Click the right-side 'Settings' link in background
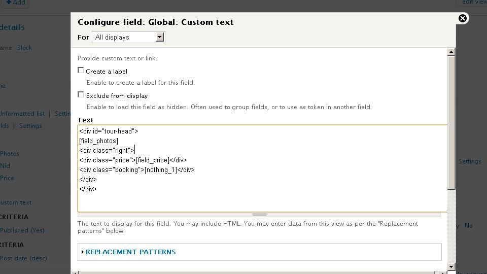This screenshot has height=274, width=487. click(470, 161)
